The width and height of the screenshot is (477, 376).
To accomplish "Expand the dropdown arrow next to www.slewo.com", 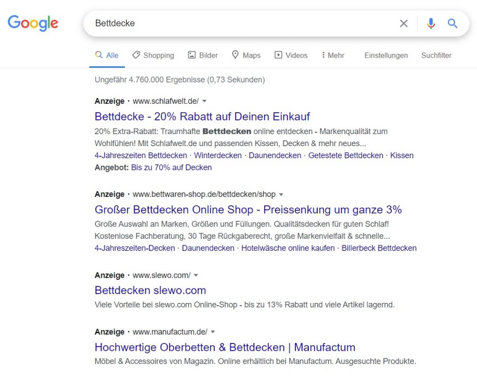I will point(196,275).
